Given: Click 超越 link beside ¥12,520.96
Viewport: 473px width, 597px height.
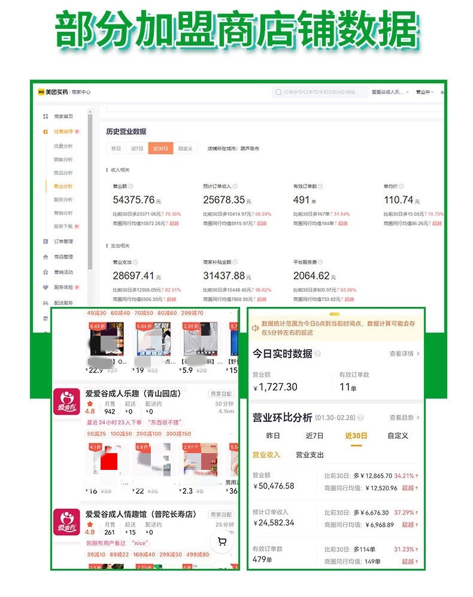Looking at the screenshot, I should point(408,488).
